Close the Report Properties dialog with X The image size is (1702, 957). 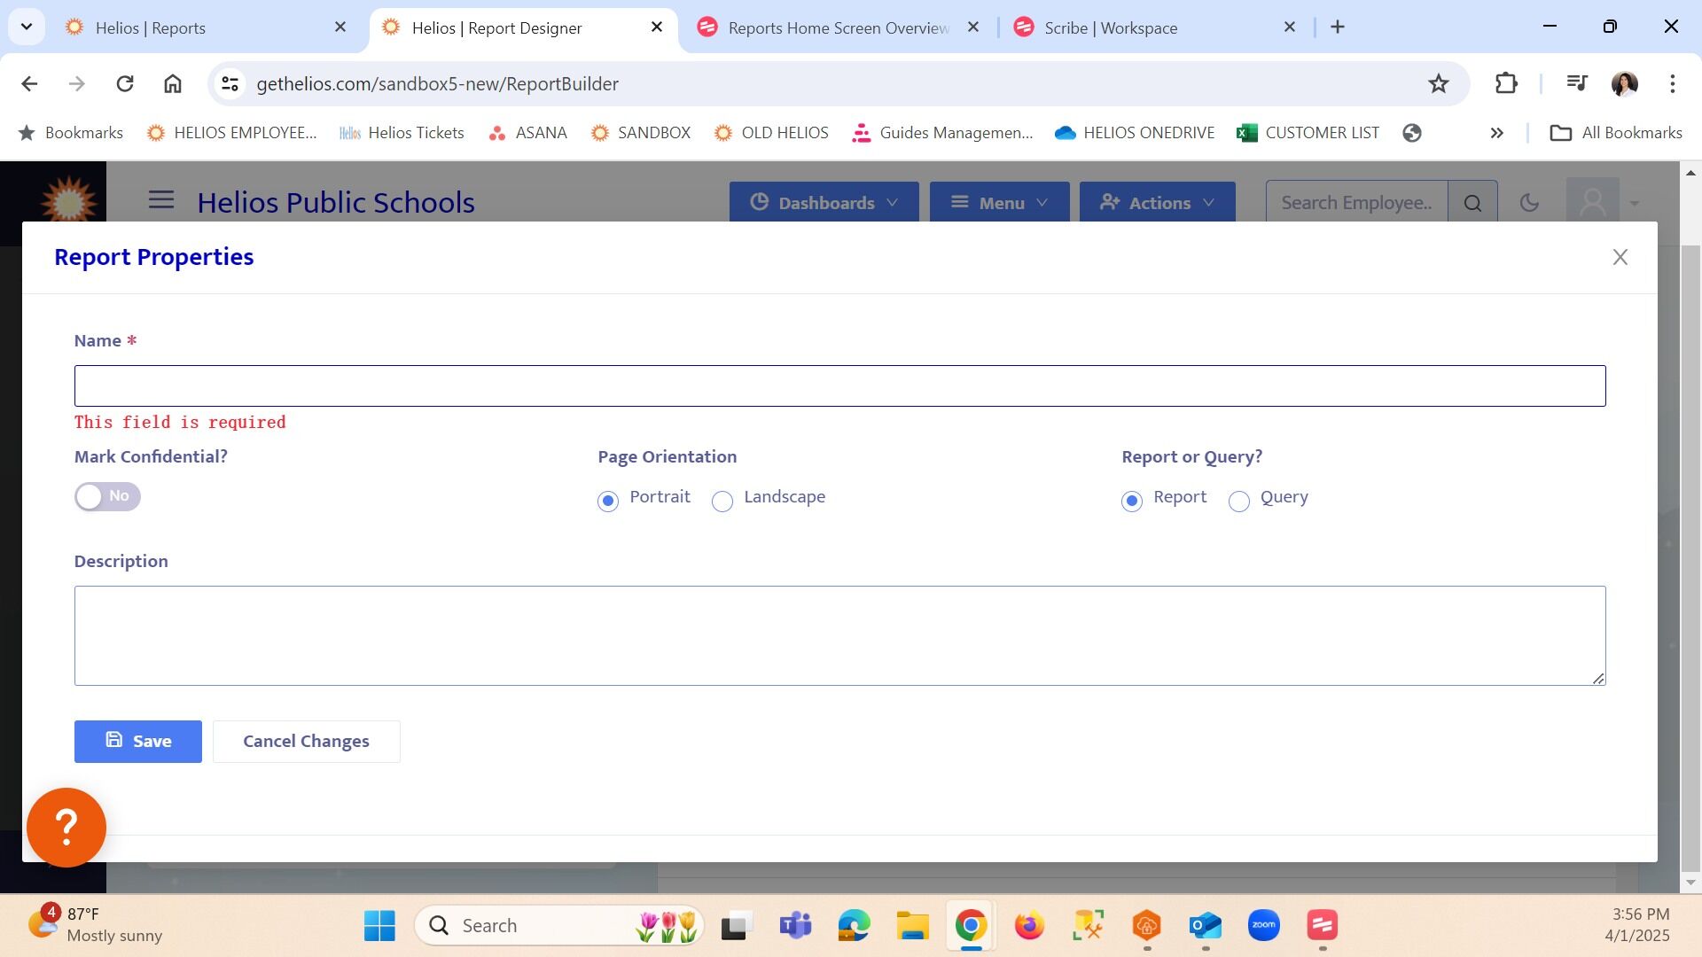tap(1620, 257)
